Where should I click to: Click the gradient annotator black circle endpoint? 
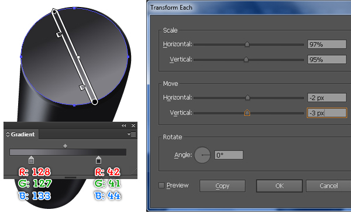pyautogui.click(x=95, y=102)
